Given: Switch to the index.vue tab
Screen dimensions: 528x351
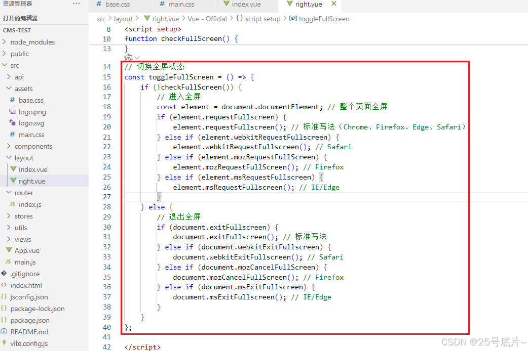Looking at the screenshot, I should click(242, 4).
